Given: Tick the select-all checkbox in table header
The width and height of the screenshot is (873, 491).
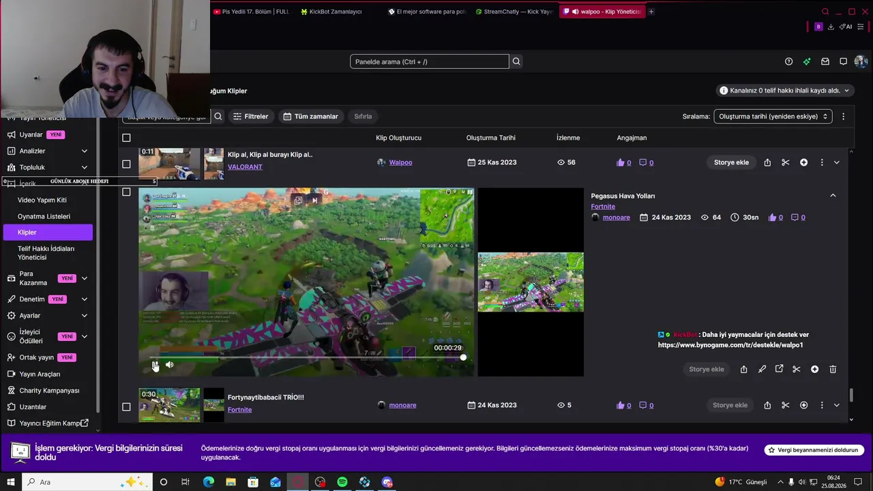Looking at the screenshot, I should coord(126,138).
